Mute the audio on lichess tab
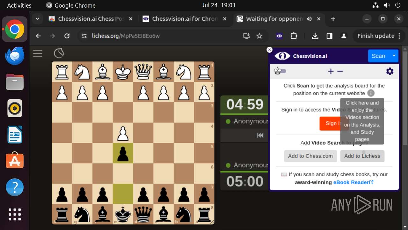 tap(309, 19)
